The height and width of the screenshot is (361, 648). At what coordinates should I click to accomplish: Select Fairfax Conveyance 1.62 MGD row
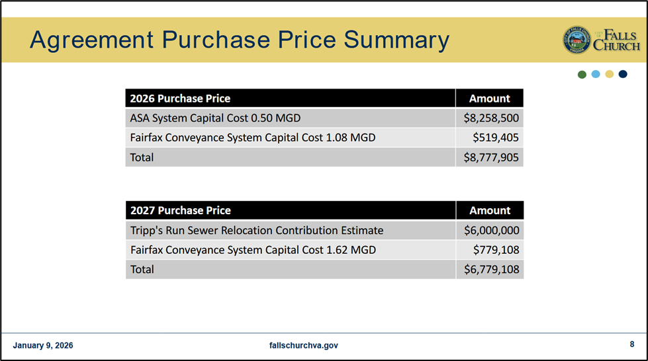coord(253,250)
